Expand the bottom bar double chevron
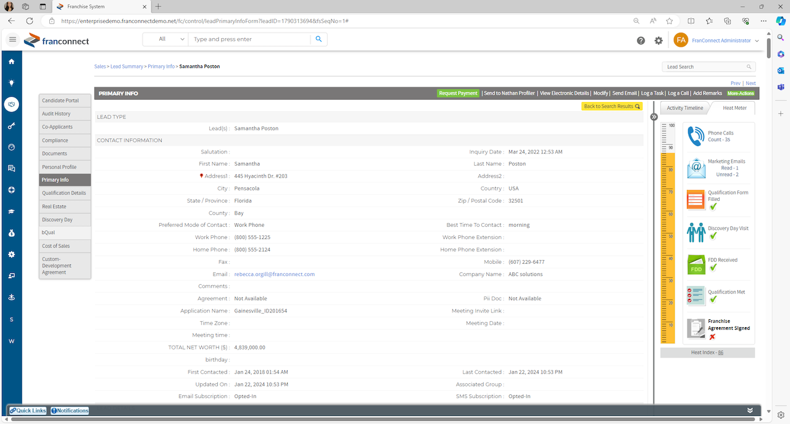 [750, 410]
